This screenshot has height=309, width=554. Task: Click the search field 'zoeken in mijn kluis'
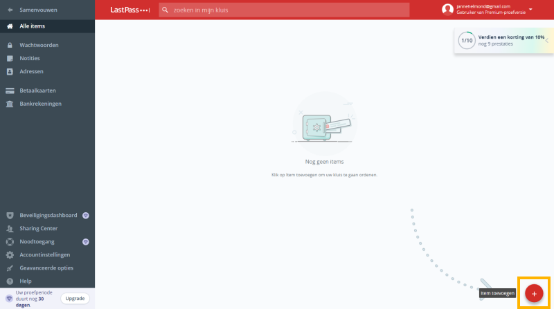point(284,10)
